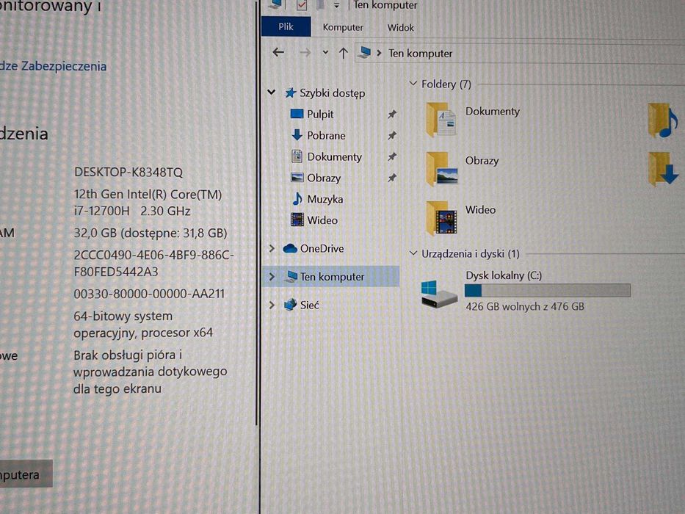This screenshot has height=514, width=685.
Task: Expand the Ten komputer tree node
Action: pos(272,277)
